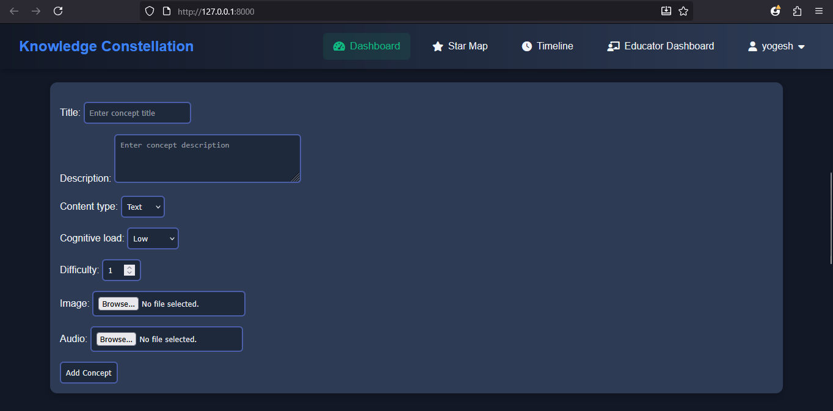
Task: Go to the Star Map page
Action: pos(460,46)
